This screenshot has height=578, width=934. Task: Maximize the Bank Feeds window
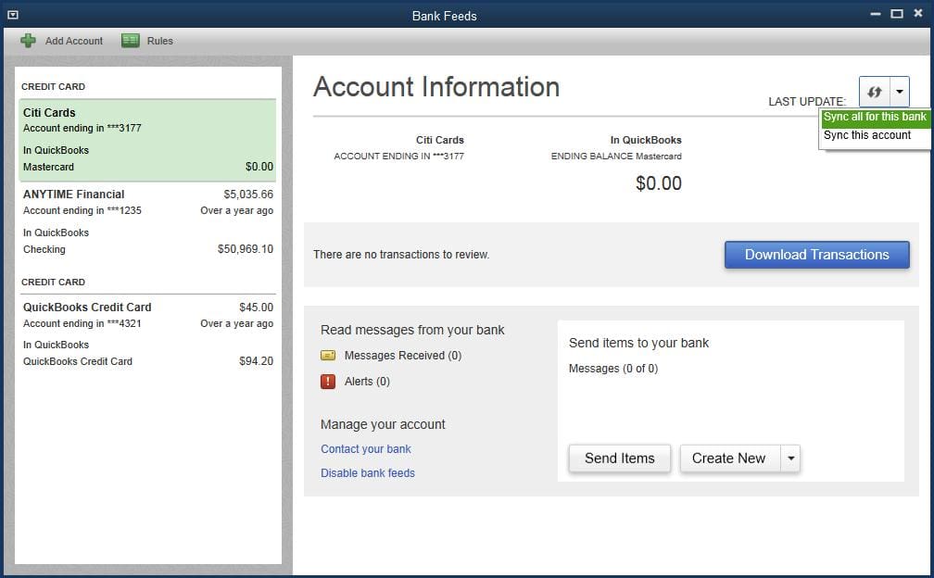tap(897, 14)
